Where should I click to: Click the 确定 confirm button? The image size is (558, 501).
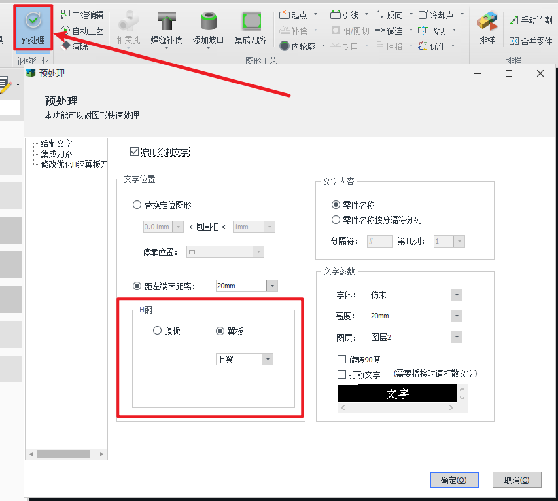(x=454, y=480)
